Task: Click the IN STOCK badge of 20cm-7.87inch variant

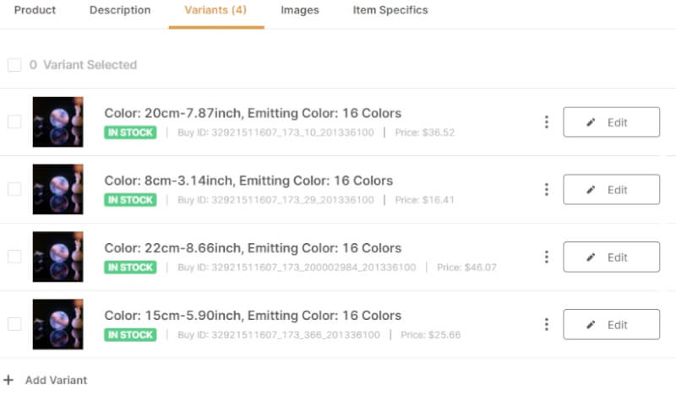Action: pyautogui.click(x=130, y=132)
